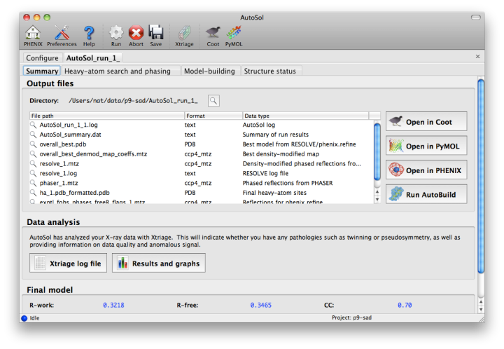Open the Xtriage log file

point(68,264)
